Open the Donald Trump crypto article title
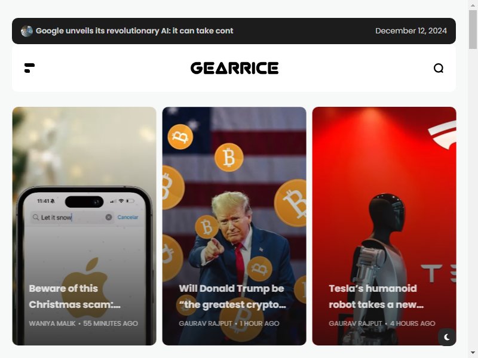The width and height of the screenshot is (478, 358). coord(232,296)
